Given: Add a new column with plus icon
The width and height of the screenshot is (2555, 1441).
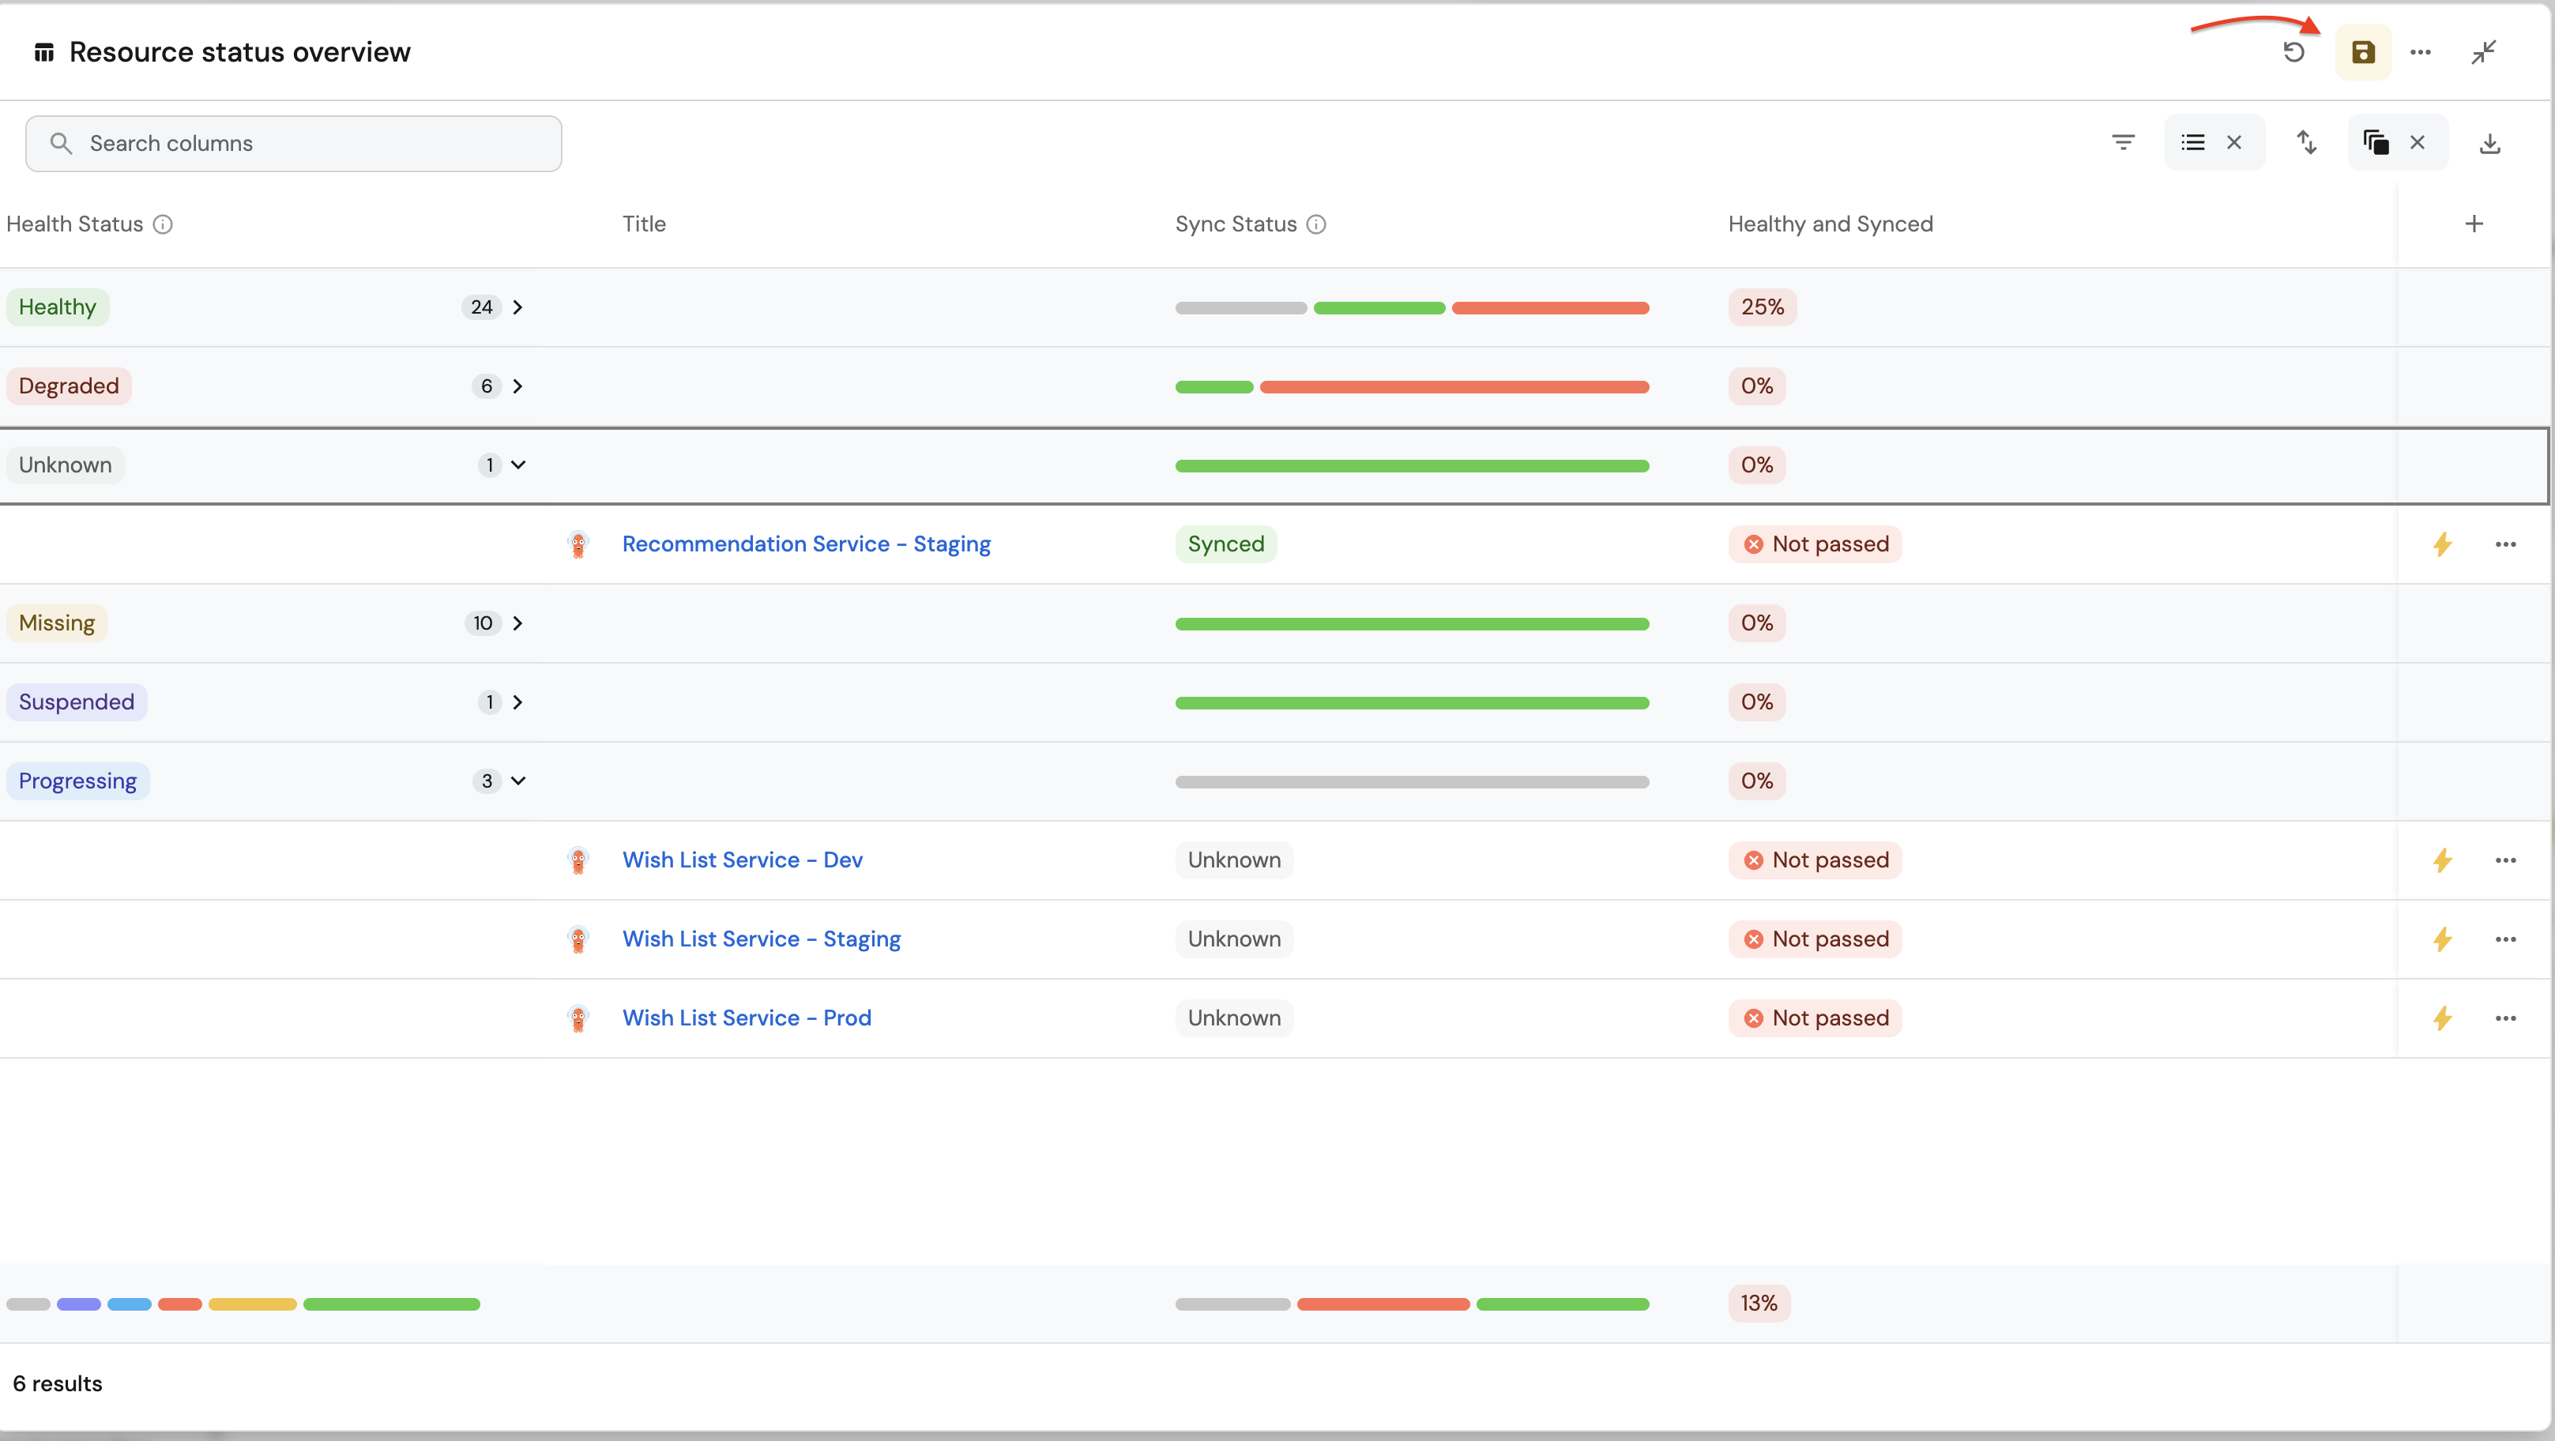Looking at the screenshot, I should pos(2474,224).
